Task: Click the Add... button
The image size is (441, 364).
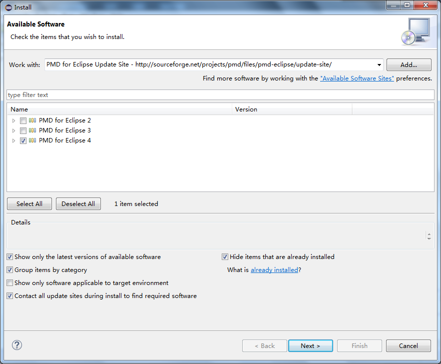Action: pyautogui.click(x=409, y=64)
